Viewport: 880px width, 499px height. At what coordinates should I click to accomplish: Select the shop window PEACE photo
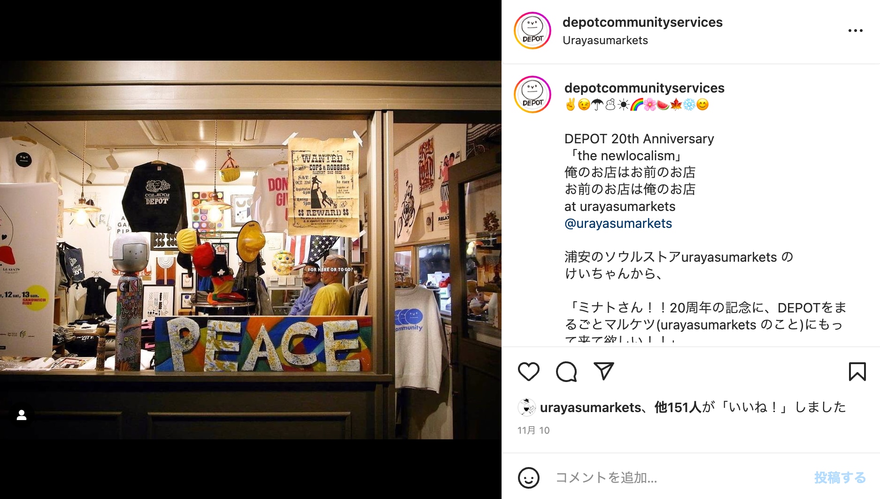pos(251,249)
